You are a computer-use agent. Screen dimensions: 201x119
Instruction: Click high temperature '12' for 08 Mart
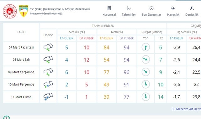87,60
